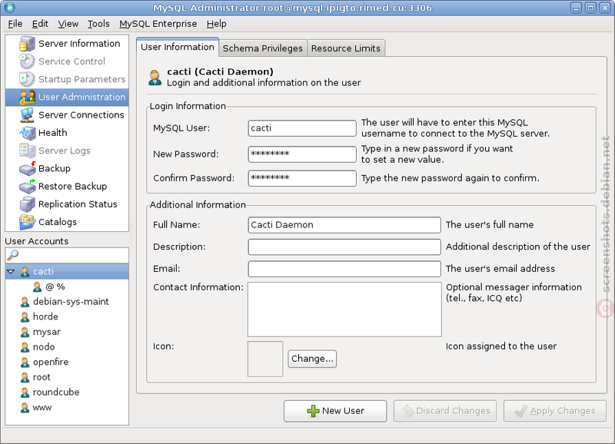The width and height of the screenshot is (615, 444).
Task: Open the Edit menu
Action: [x=40, y=24]
